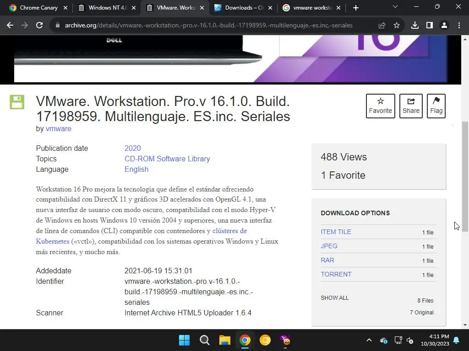Open the Windows Start menu

(184, 340)
